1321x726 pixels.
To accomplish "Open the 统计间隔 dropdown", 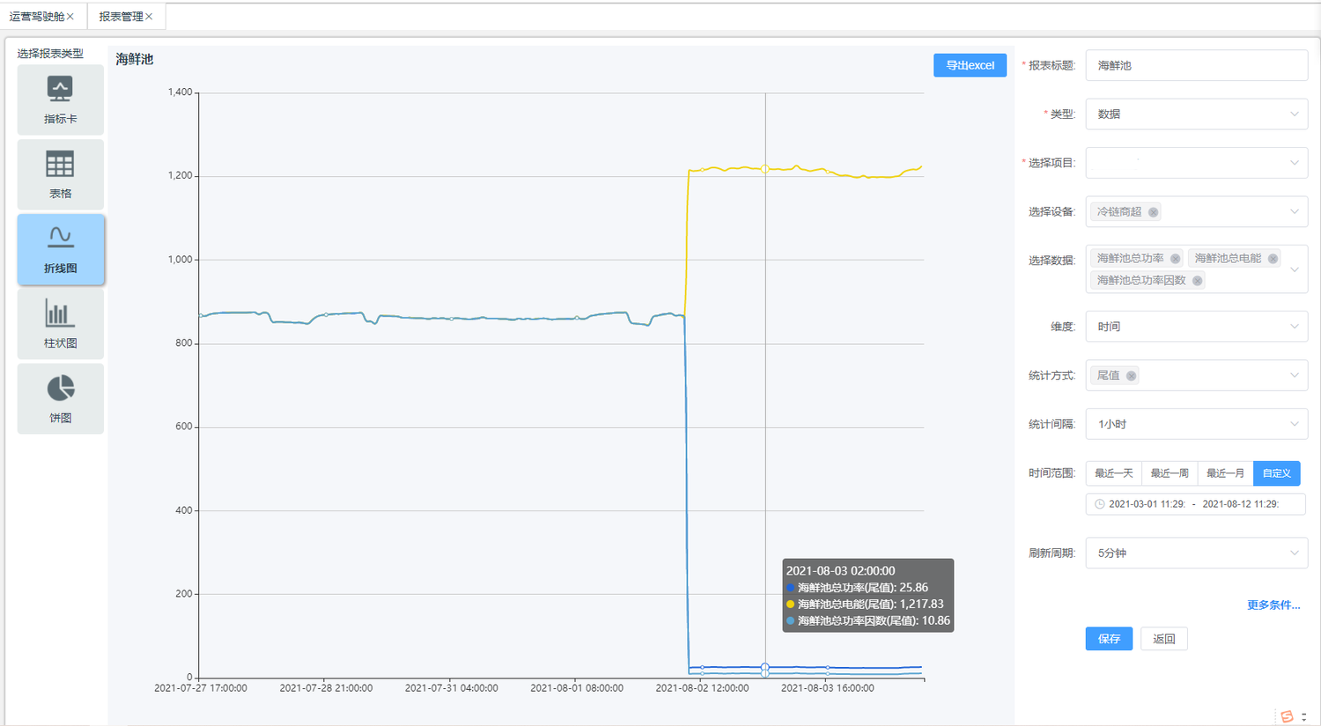I will (1196, 424).
